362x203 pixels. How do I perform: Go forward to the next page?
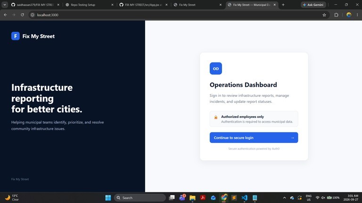click(14, 15)
